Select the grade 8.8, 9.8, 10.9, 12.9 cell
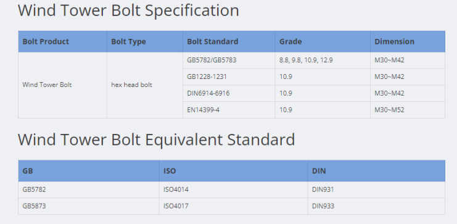This screenshot has height=224, width=457. click(323, 60)
